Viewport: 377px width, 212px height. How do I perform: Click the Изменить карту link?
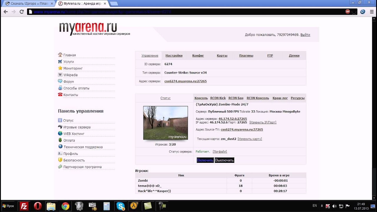250,139
